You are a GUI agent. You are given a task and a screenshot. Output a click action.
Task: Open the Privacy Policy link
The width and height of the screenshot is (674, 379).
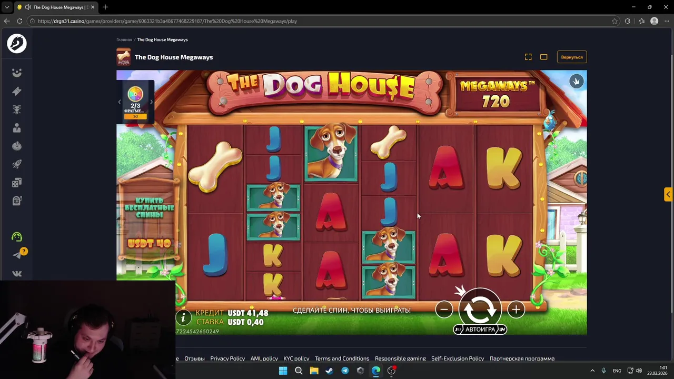(x=227, y=358)
